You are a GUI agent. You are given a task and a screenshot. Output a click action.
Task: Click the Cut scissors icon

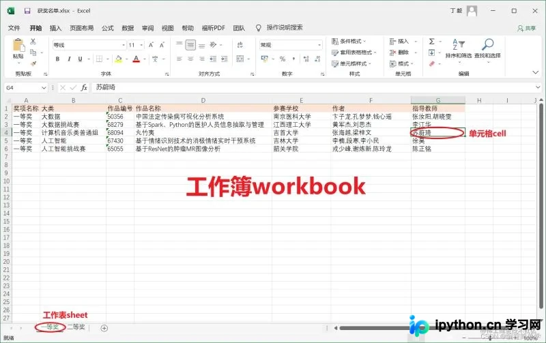(x=33, y=42)
